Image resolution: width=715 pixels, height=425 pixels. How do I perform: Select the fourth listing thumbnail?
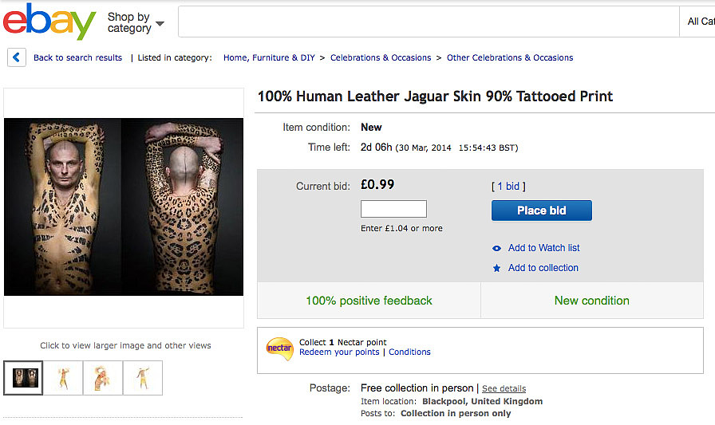click(143, 378)
